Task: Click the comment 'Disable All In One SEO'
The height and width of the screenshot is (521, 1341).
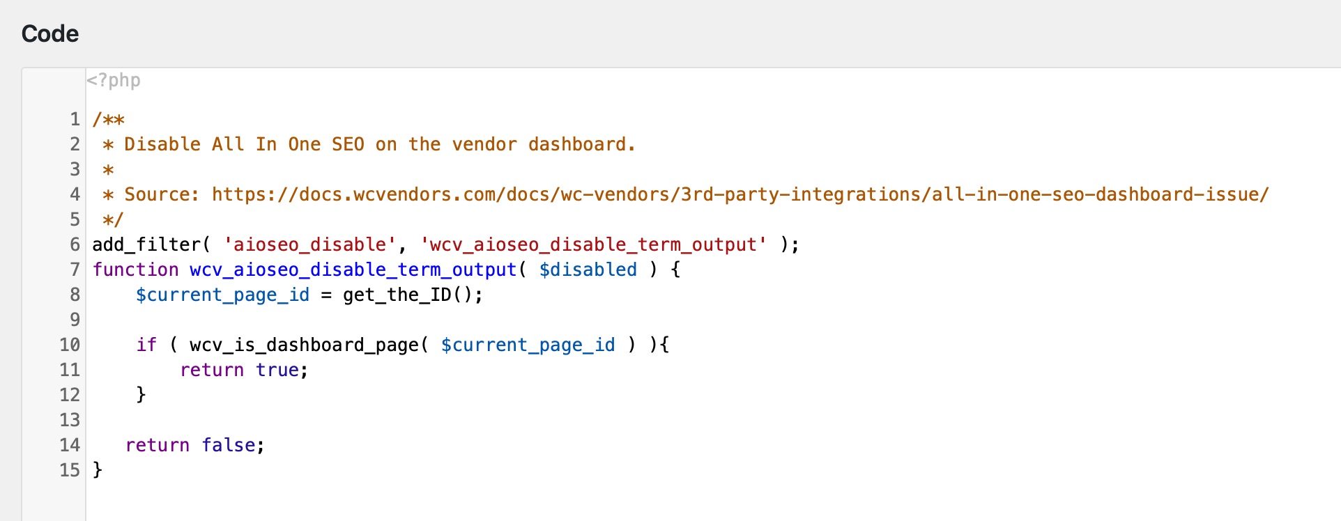Action: [x=245, y=144]
